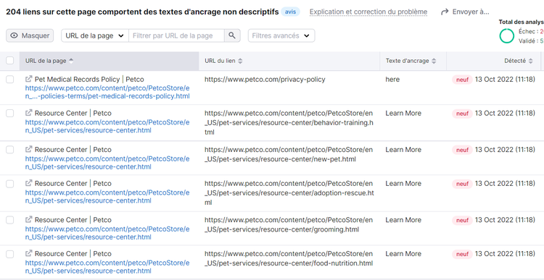The height and width of the screenshot is (280, 544).
Task: Open external link icon for Pet Medical Records Policy
Action: click(29, 80)
